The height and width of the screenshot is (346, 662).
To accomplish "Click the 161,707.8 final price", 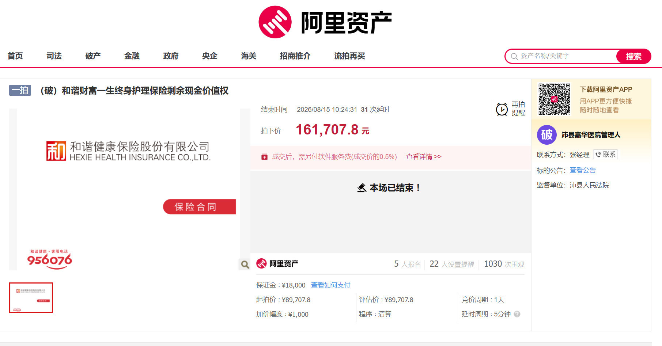I will click(x=332, y=130).
